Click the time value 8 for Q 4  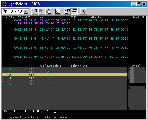tap(50, 81)
